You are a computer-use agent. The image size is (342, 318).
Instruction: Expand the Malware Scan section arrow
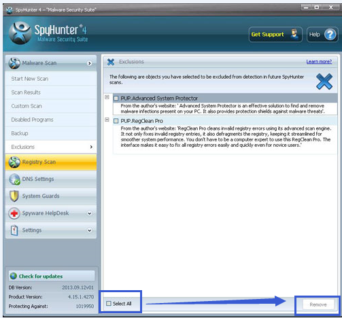pyautogui.click(x=90, y=63)
